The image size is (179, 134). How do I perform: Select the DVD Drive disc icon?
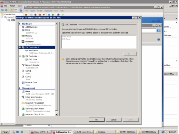pos(26,59)
